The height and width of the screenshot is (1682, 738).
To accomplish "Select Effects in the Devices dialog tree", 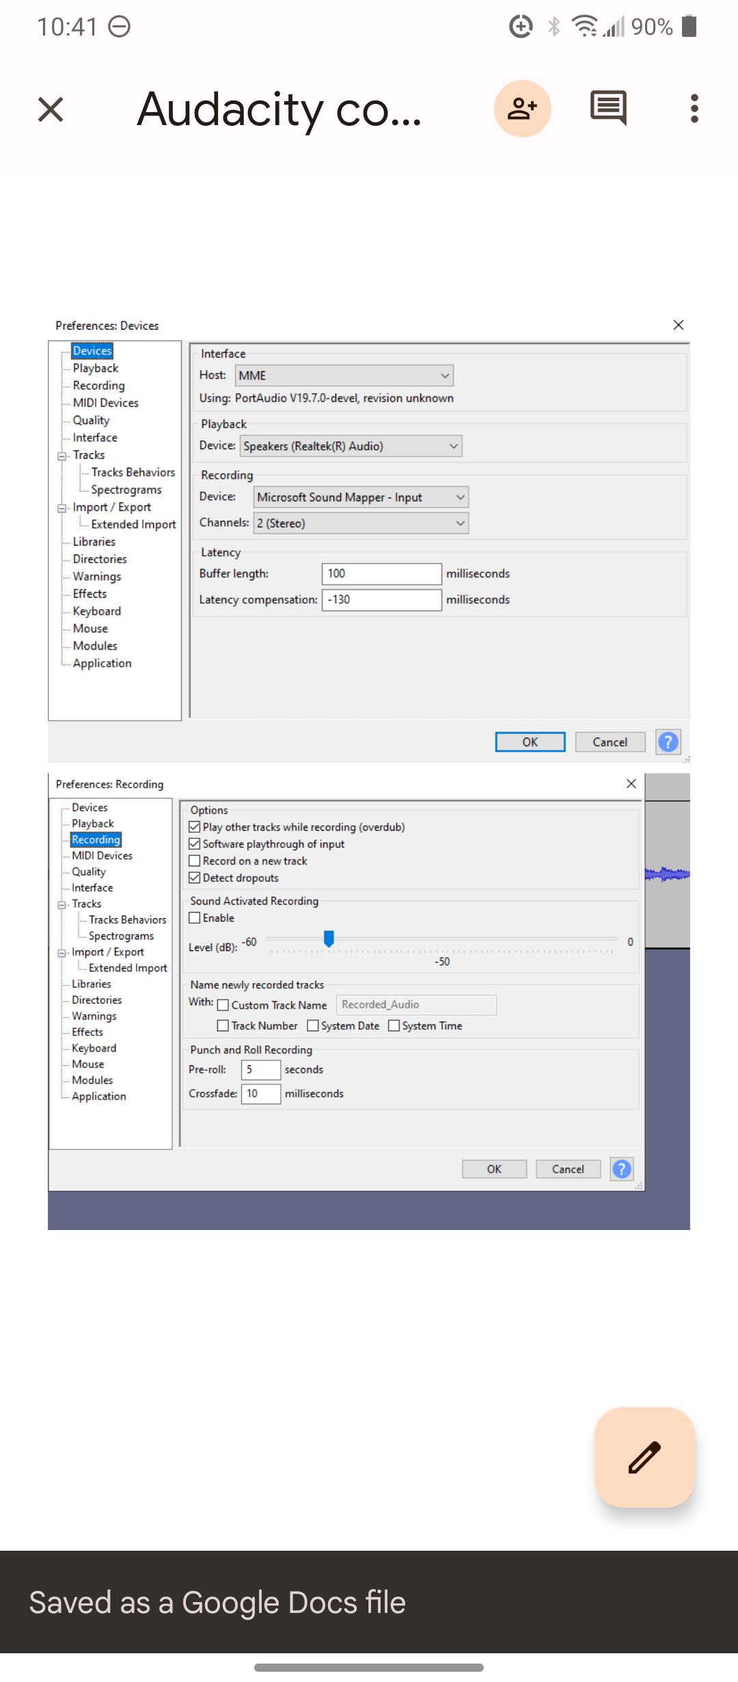I will point(90,594).
